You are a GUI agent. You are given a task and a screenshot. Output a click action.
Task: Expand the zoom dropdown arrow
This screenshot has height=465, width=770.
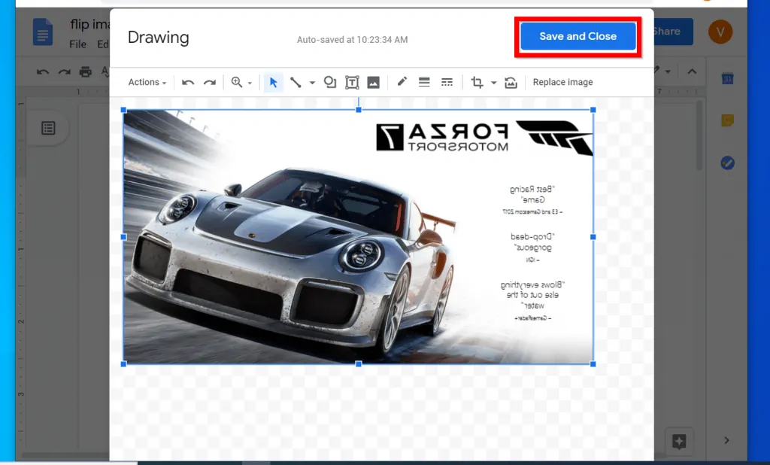[x=250, y=83]
